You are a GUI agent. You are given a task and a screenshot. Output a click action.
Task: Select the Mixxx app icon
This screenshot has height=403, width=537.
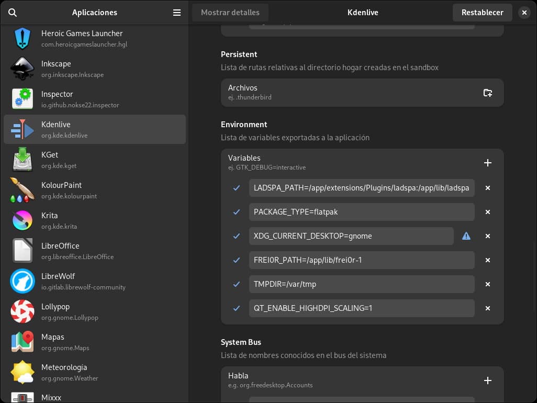(23, 398)
